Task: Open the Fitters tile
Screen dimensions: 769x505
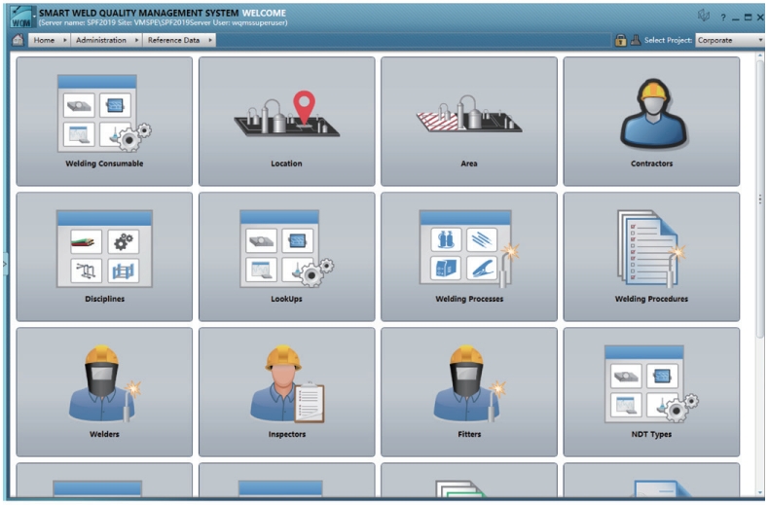Action: 469,392
